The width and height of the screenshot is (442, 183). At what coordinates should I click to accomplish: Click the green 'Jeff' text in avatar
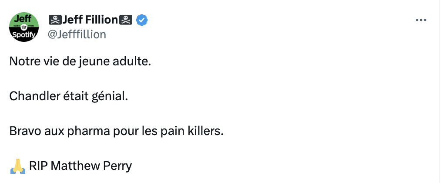click(x=23, y=19)
